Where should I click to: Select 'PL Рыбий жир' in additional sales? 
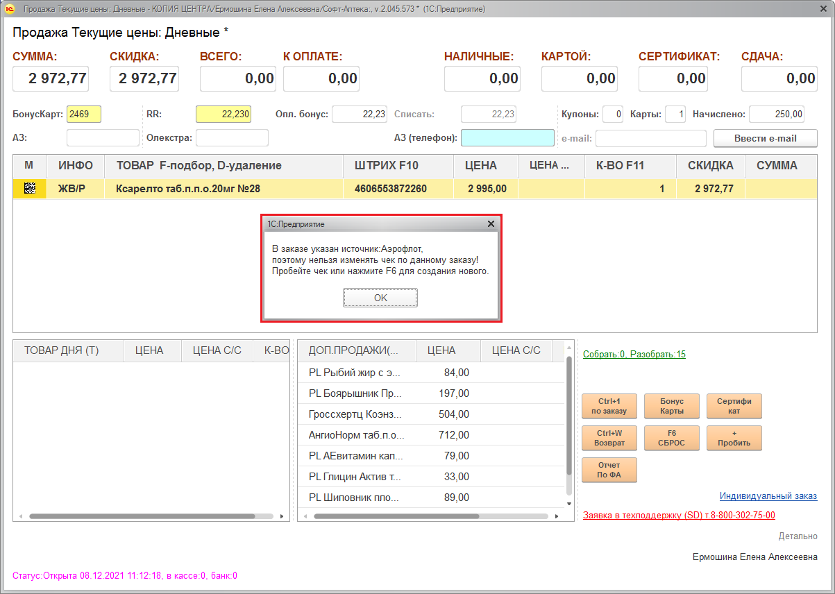coord(355,373)
